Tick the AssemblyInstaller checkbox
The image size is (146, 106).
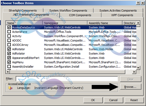click(9, 67)
